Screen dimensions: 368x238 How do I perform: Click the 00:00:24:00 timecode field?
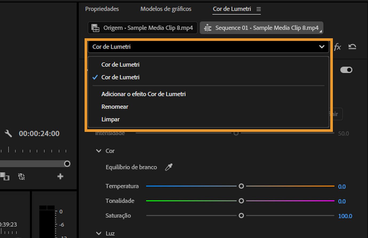click(x=39, y=133)
